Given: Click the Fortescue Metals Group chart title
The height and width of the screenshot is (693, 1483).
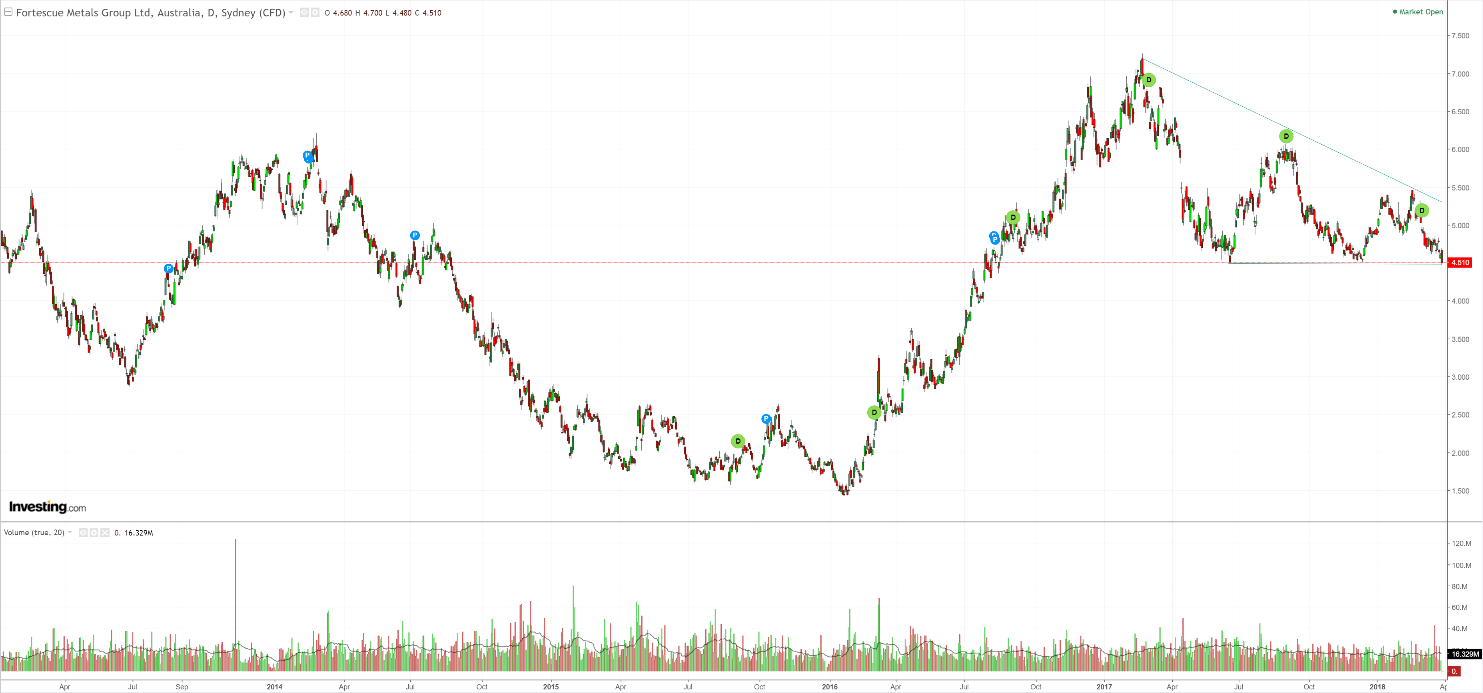Looking at the screenshot, I should [150, 13].
